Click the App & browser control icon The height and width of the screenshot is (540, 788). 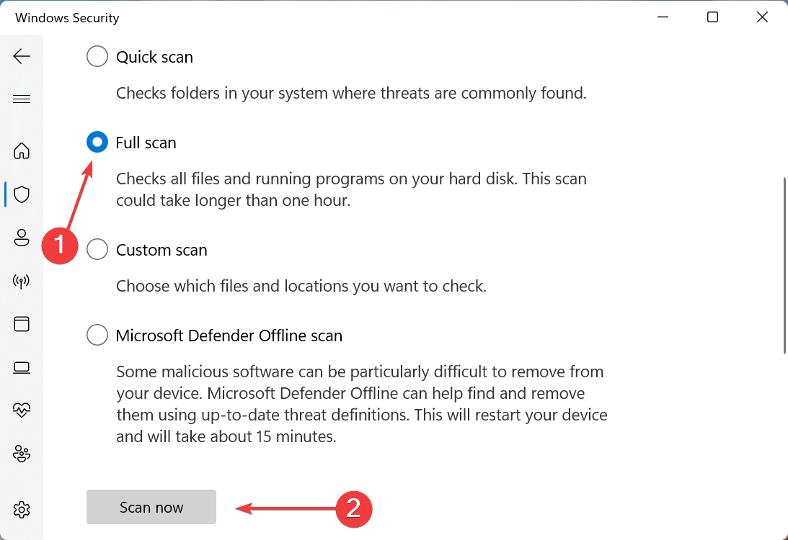[x=22, y=324]
